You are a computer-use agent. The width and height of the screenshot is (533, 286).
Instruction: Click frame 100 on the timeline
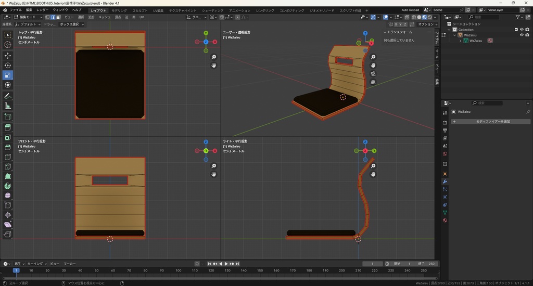[179, 270]
